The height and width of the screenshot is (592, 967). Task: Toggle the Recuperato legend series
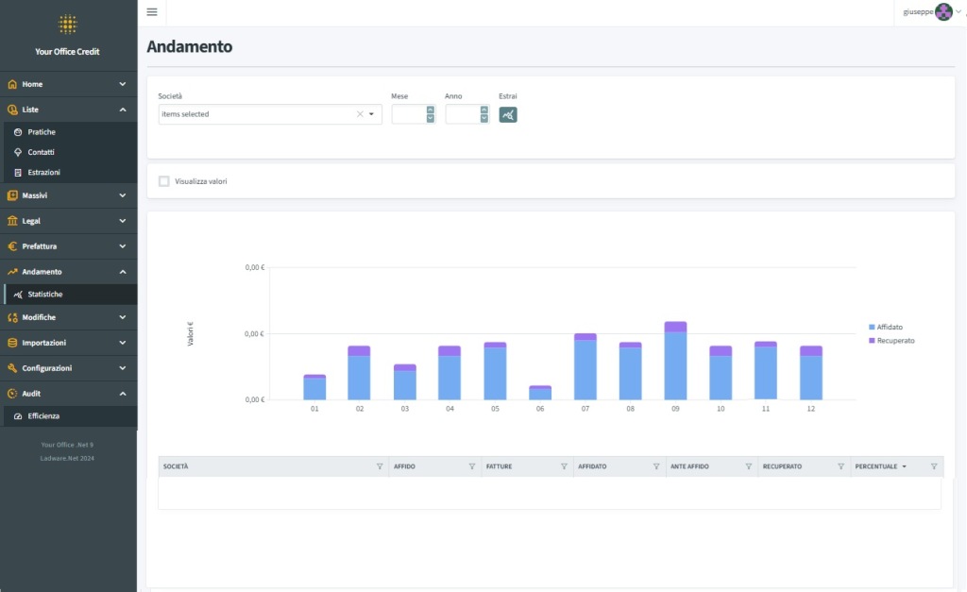[x=894, y=340]
